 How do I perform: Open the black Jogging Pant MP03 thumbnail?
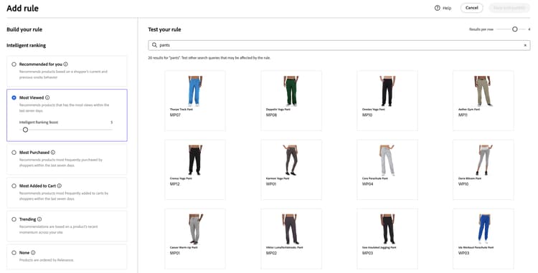coord(387,229)
